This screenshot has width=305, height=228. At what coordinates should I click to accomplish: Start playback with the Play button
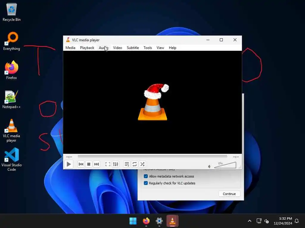[x=69, y=164]
